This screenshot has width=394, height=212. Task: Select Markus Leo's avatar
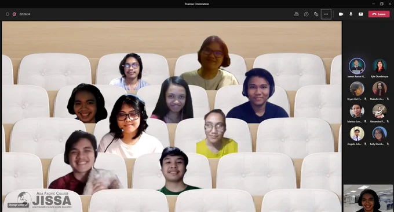(357, 111)
